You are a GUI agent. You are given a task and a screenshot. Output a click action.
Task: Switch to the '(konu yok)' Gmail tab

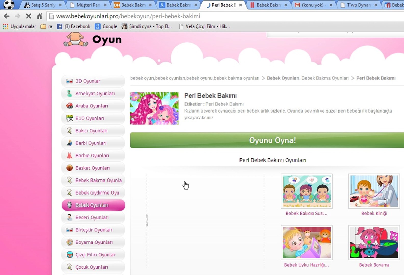point(313,5)
